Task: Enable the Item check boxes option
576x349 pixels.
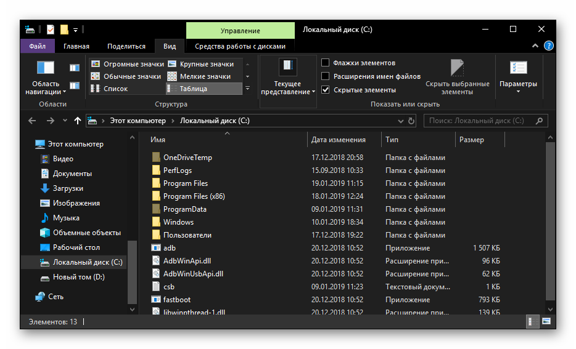Action: [x=326, y=63]
